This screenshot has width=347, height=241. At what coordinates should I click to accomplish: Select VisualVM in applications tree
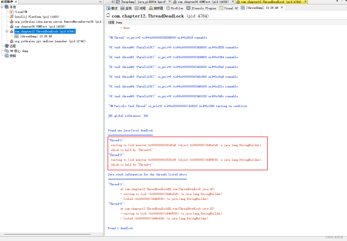[21, 12]
